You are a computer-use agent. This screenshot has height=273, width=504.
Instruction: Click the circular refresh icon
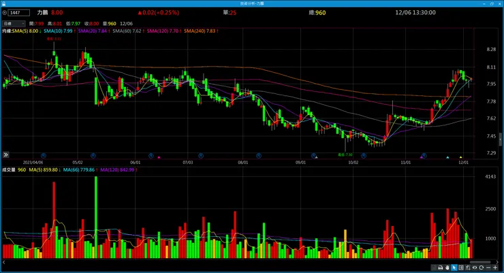481,268
